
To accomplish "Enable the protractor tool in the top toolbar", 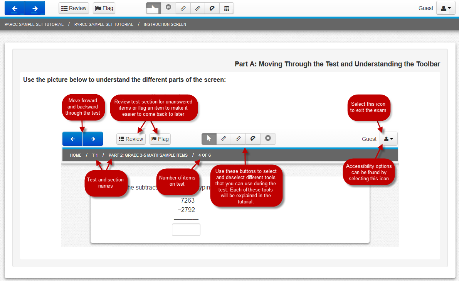I will (212, 8).
